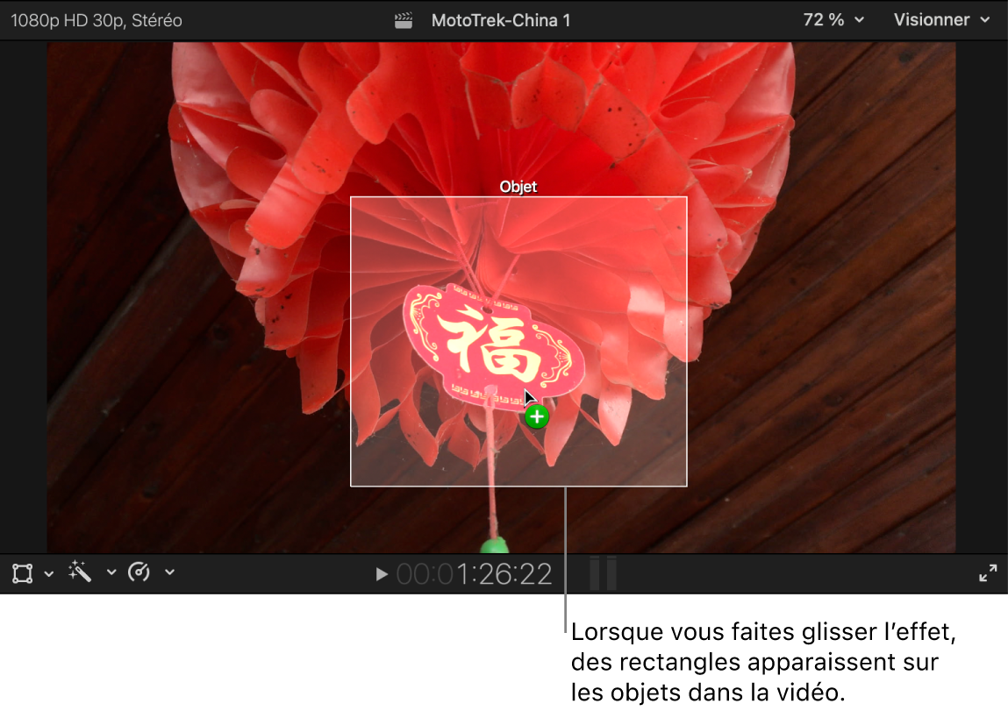The height and width of the screenshot is (718, 1008).
Task: Click the green plus badge on the video
Action: click(536, 417)
